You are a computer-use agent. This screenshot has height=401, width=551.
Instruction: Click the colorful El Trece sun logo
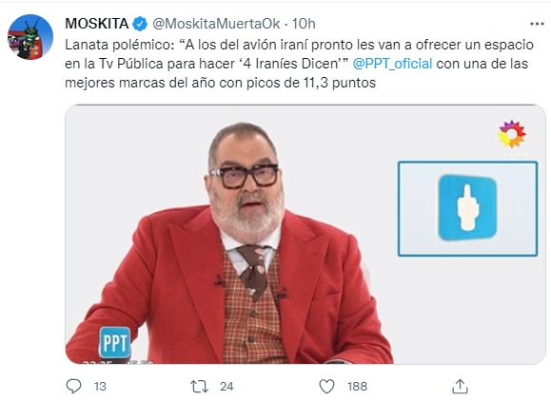512,134
